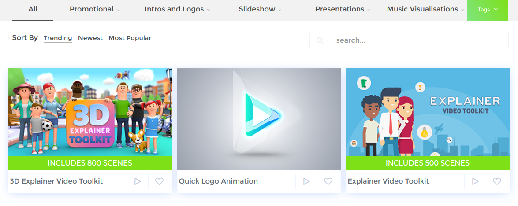Play preview of Explainer Video Toolkit
The image size is (518, 206).
coord(475,181)
